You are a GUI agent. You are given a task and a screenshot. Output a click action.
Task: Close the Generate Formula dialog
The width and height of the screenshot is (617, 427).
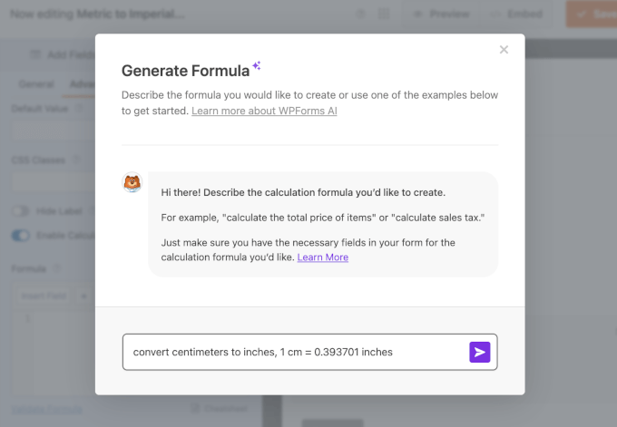click(504, 50)
